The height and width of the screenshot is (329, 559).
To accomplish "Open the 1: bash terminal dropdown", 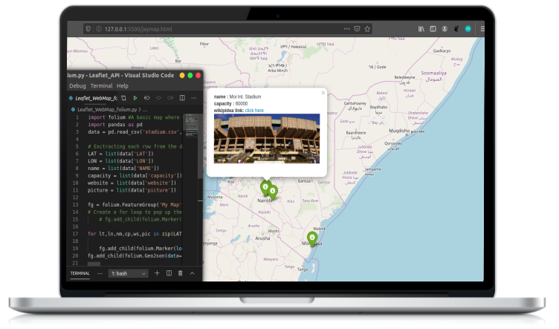I will pyautogui.click(x=129, y=273).
